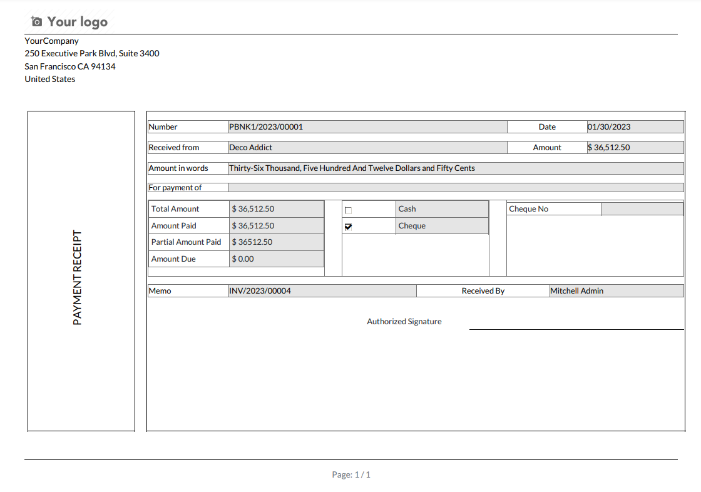Viewport: 701px width, 492px height.
Task: Click the vertical PAYMENT RECEIPT title
Action: 78,277
